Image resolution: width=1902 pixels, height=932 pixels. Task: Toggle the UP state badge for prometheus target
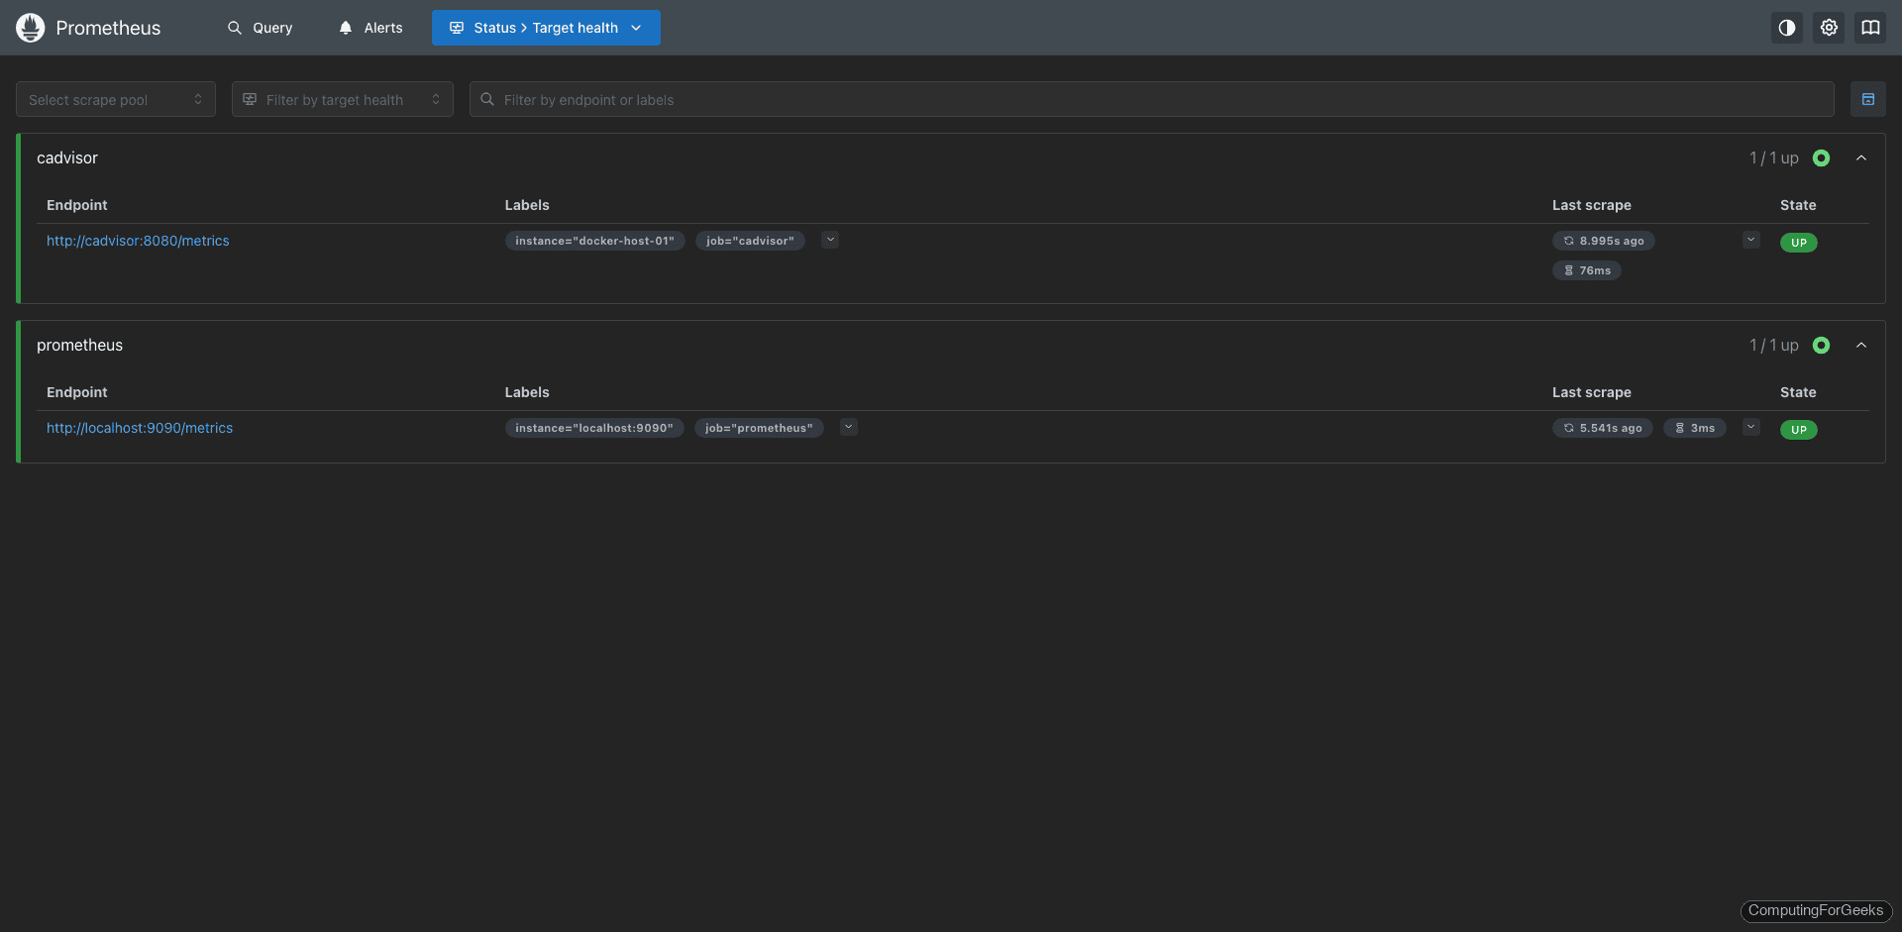click(x=1798, y=430)
